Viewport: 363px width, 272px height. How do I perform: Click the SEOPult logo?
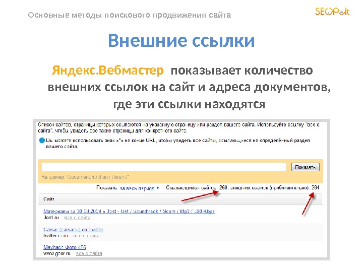pos(332,11)
